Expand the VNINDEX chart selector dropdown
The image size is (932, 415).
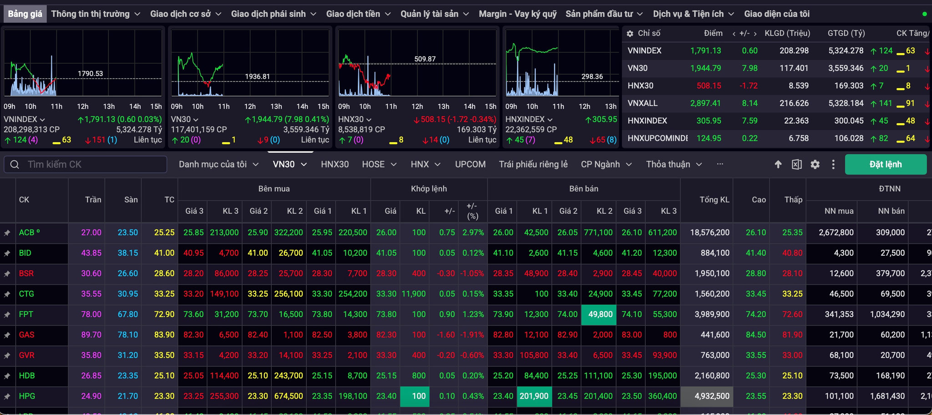(42, 119)
